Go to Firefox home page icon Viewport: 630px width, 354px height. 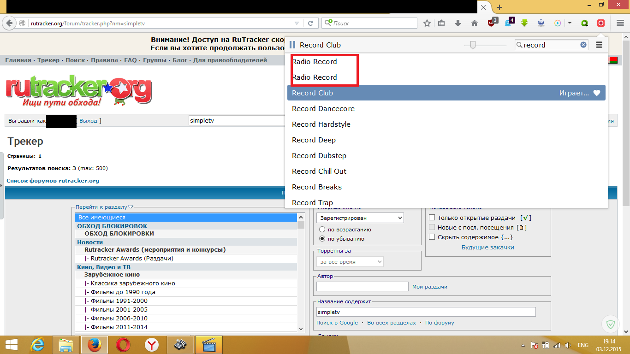click(475, 23)
